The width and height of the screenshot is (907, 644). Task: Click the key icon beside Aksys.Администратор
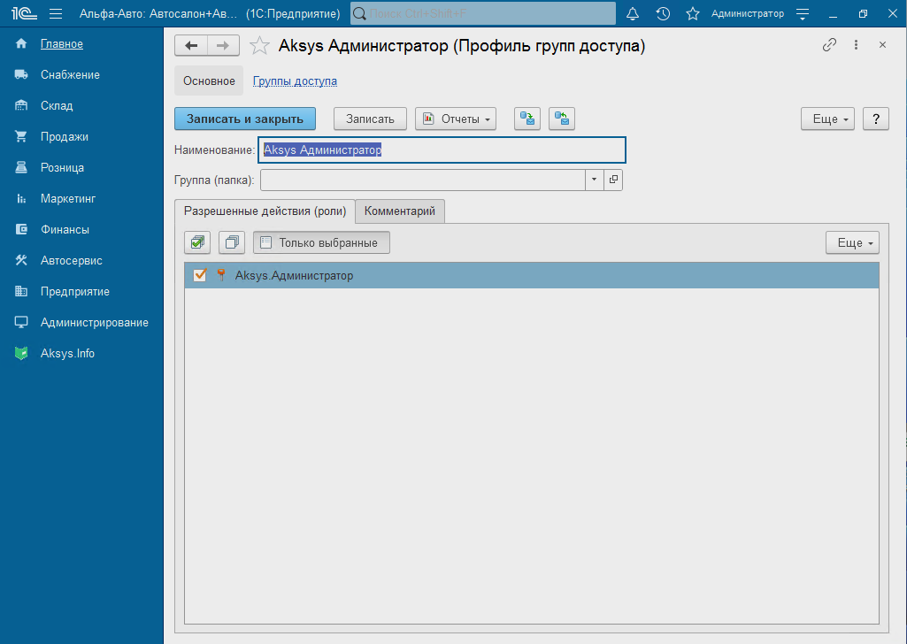pyautogui.click(x=221, y=274)
